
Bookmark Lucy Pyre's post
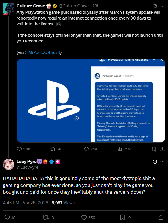[122, 218]
